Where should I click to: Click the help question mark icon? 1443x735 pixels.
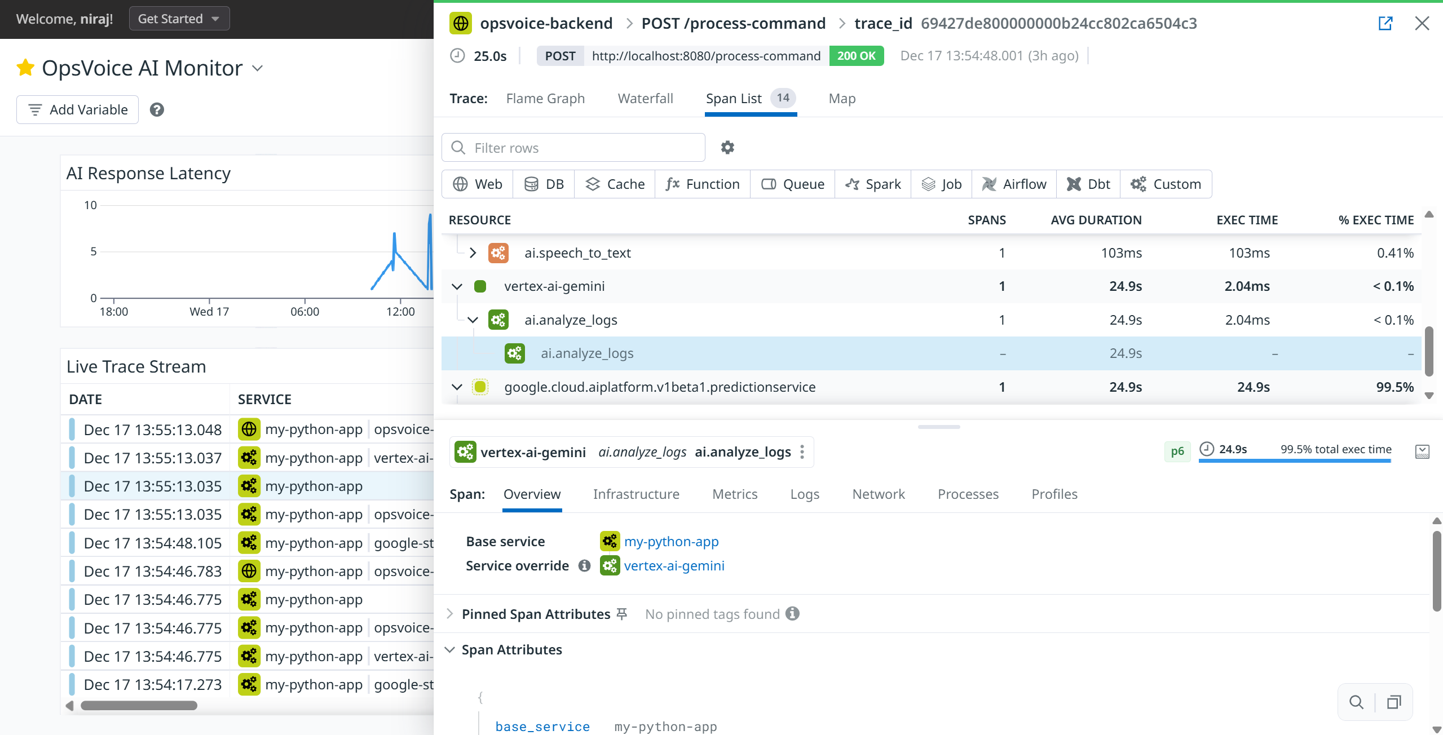[157, 110]
